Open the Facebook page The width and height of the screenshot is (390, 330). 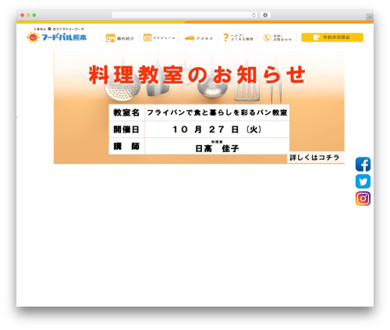(x=363, y=165)
